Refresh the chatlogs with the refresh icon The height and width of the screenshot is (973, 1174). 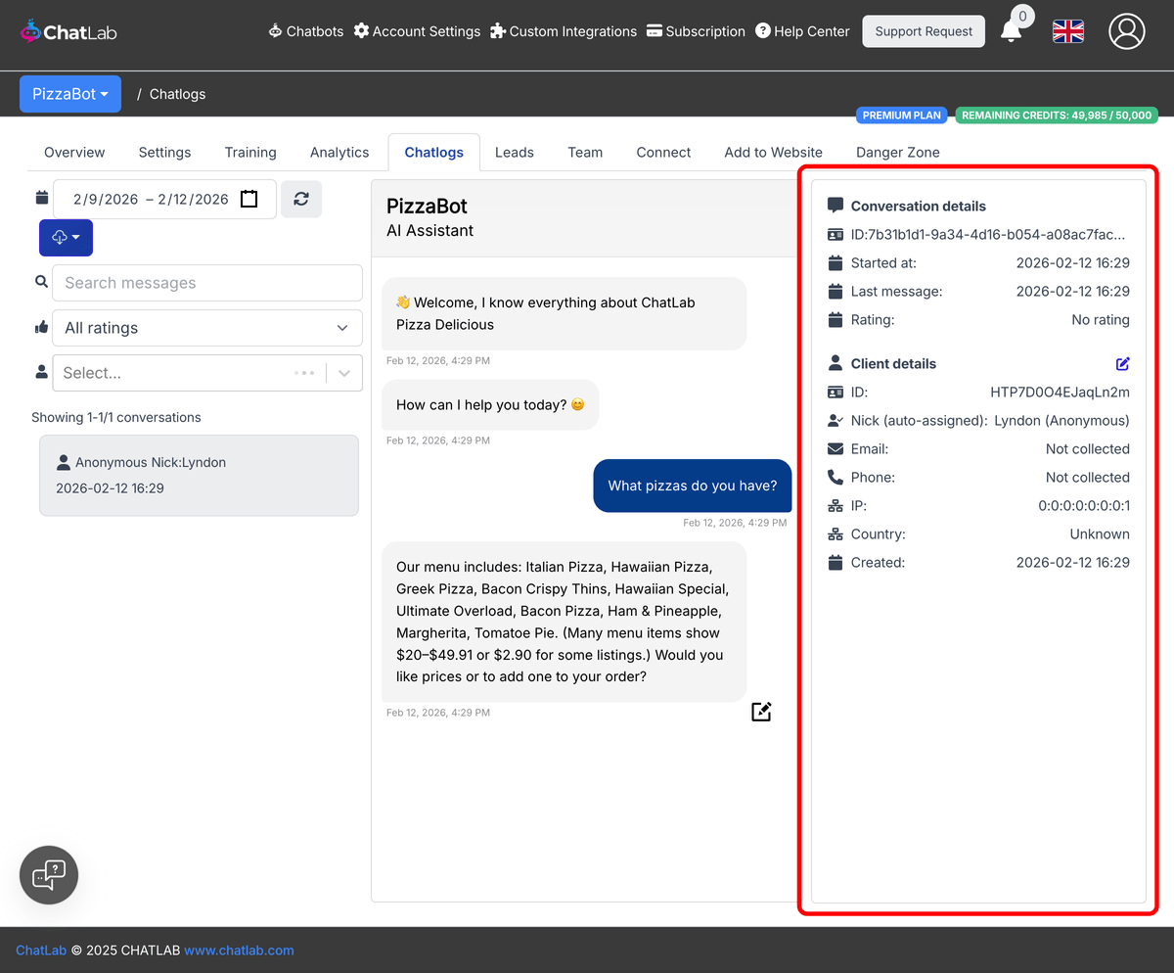[x=301, y=199]
